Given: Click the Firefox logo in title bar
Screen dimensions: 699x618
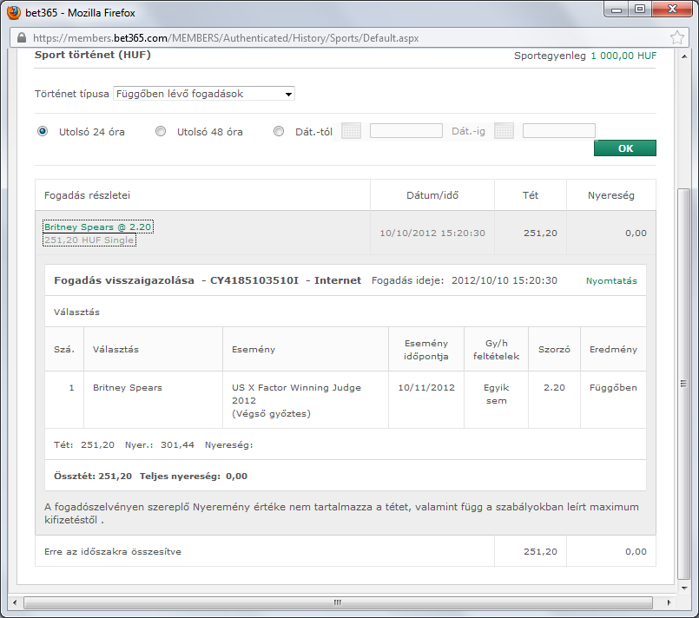Looking at the screenshot, I should click(x=13, y=12).
